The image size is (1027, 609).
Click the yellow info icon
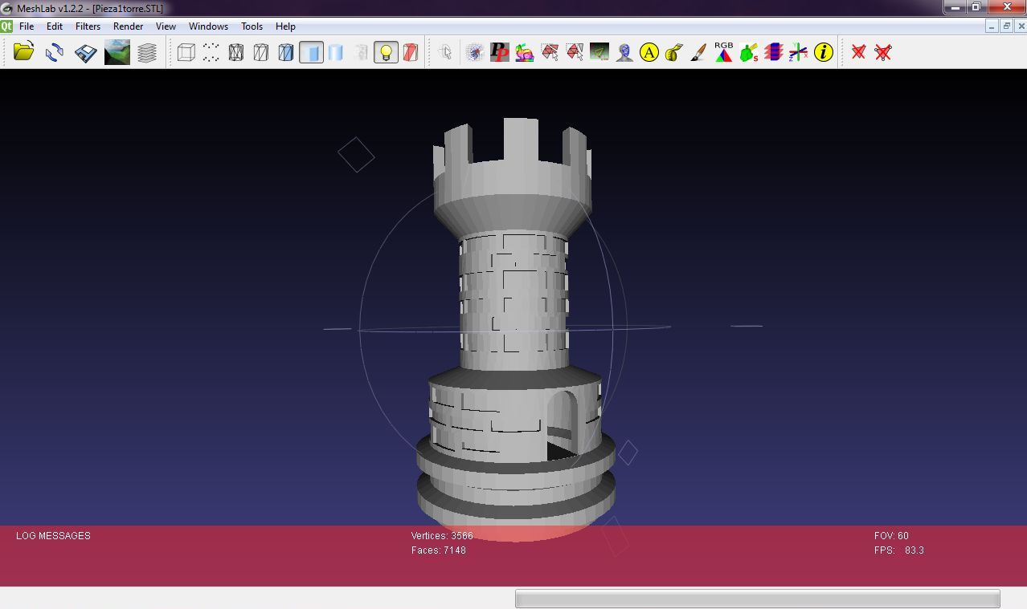point(823,52)
